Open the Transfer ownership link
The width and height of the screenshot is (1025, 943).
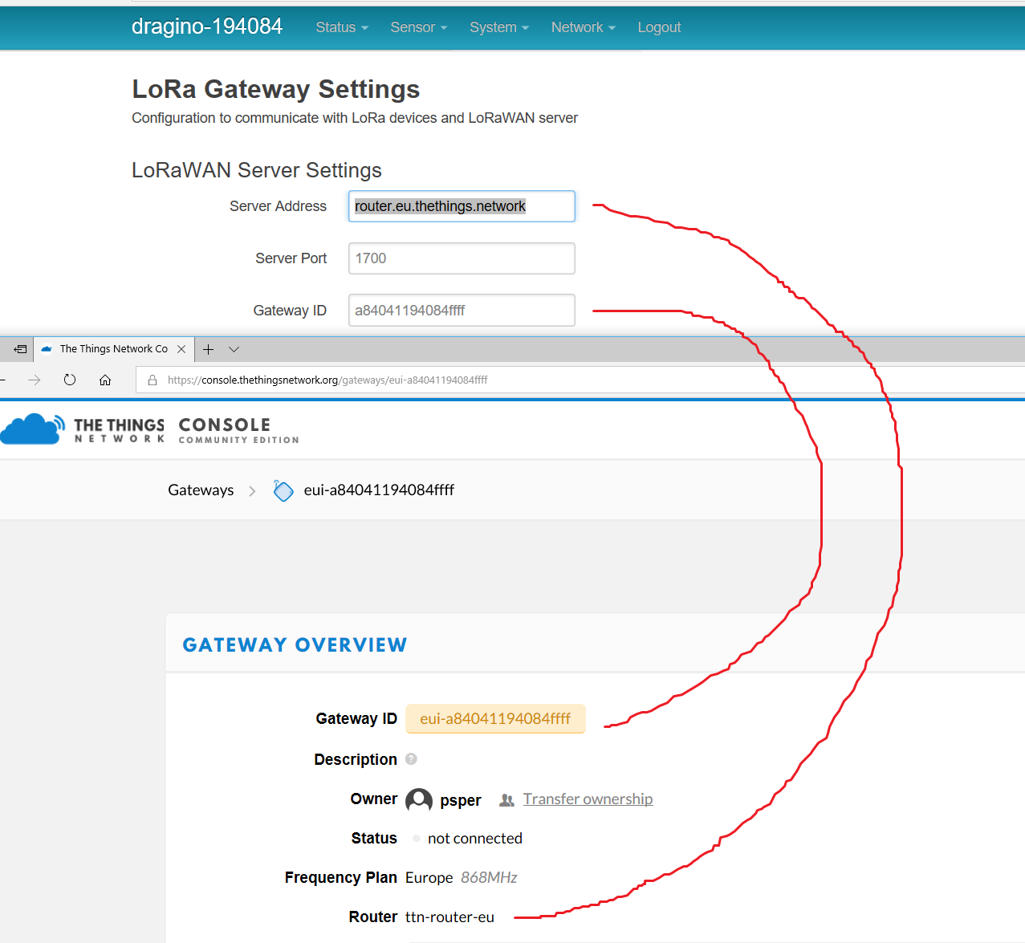click(588, 799)
